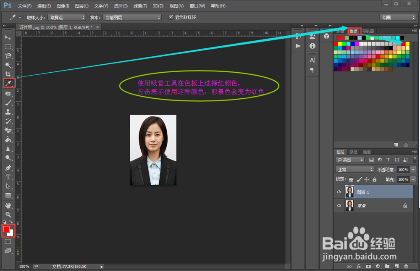Change screen mode button
Image resolution: width=420 pixels, height=271 pixels.
point(8,251)
